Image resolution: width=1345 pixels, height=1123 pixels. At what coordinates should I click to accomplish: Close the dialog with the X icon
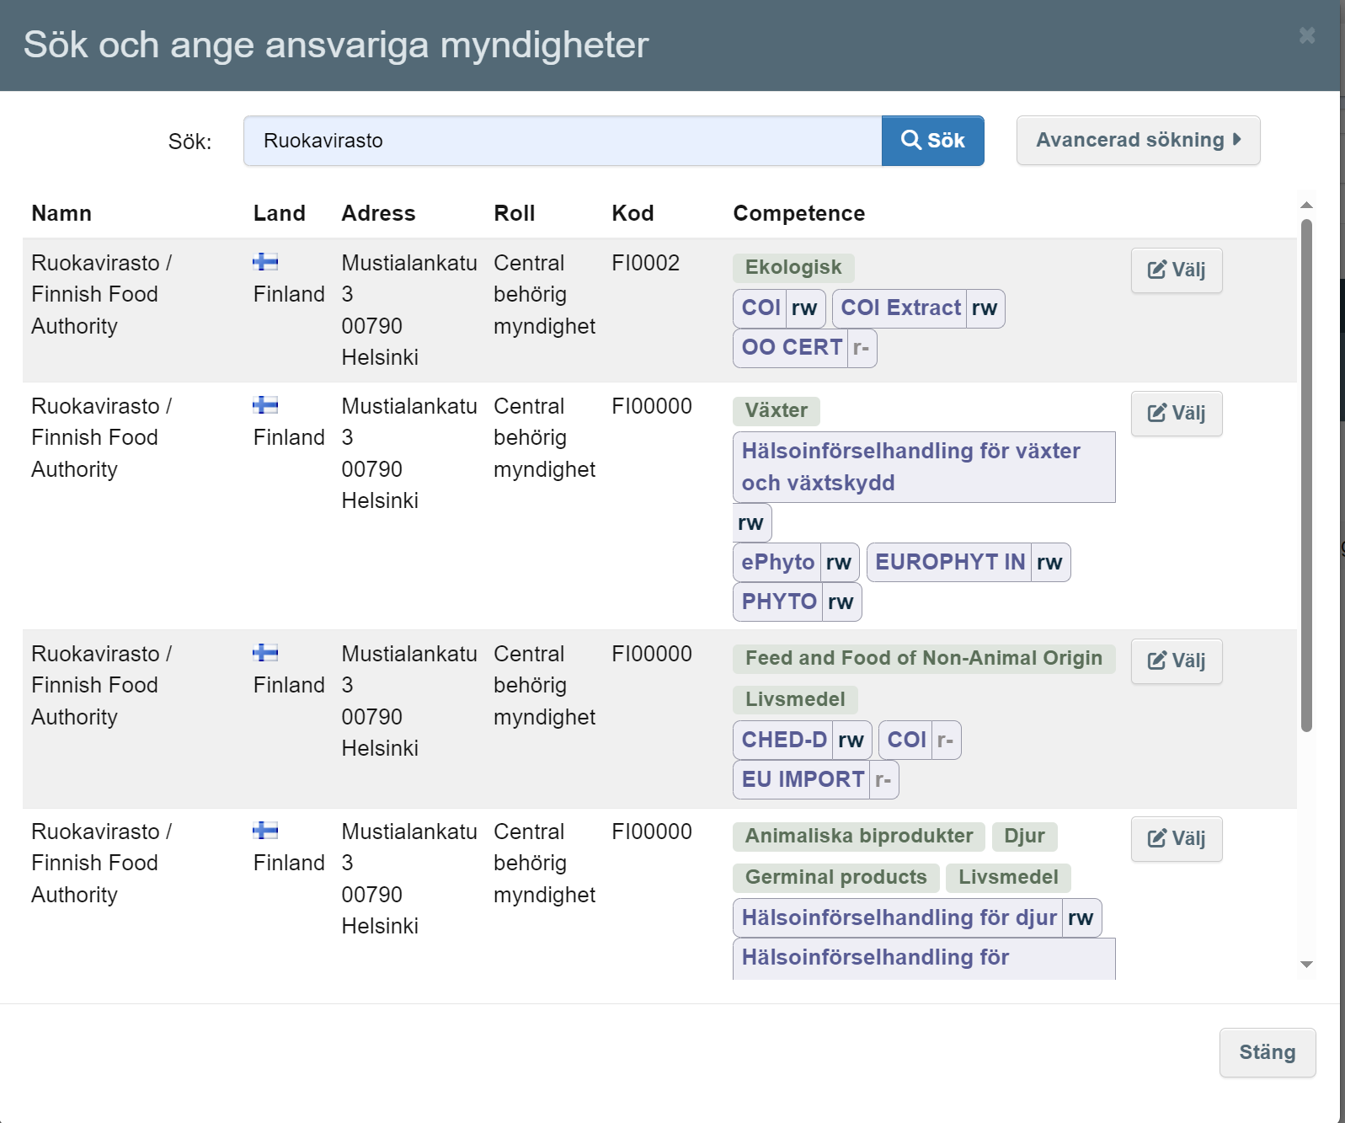click(x=1307, y=35)
